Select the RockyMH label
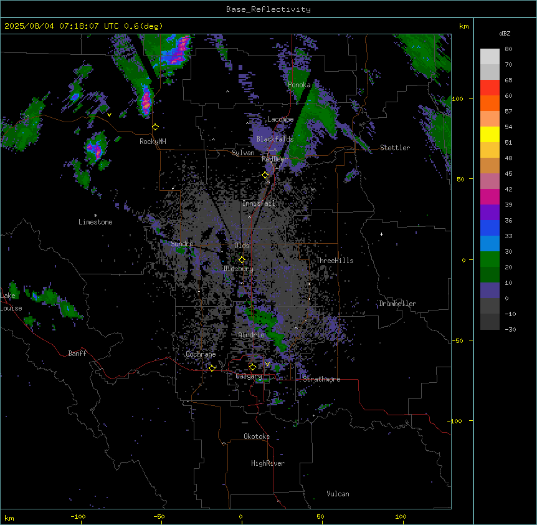 pos(153,142)
